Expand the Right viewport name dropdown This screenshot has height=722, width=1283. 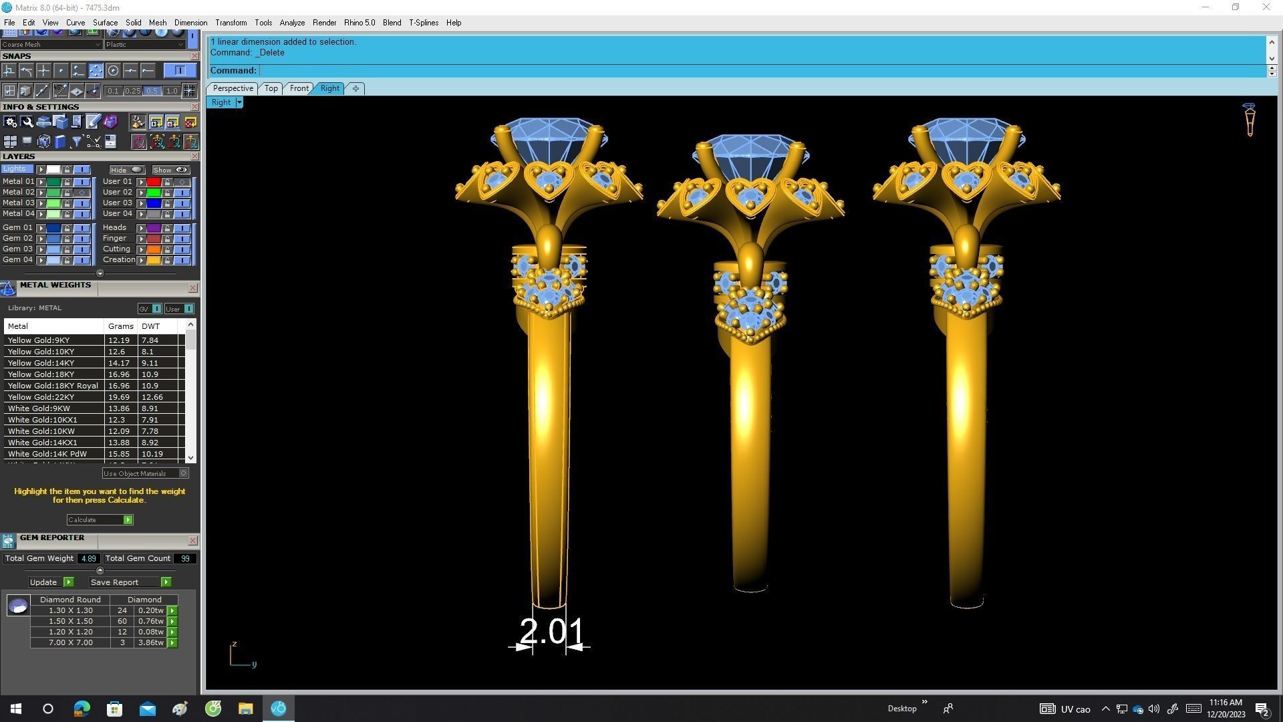239,102
